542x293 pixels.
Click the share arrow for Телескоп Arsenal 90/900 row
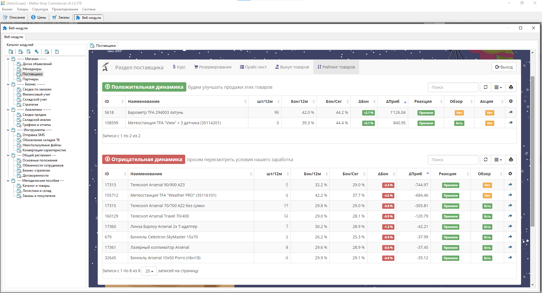(x=510, y=185)
